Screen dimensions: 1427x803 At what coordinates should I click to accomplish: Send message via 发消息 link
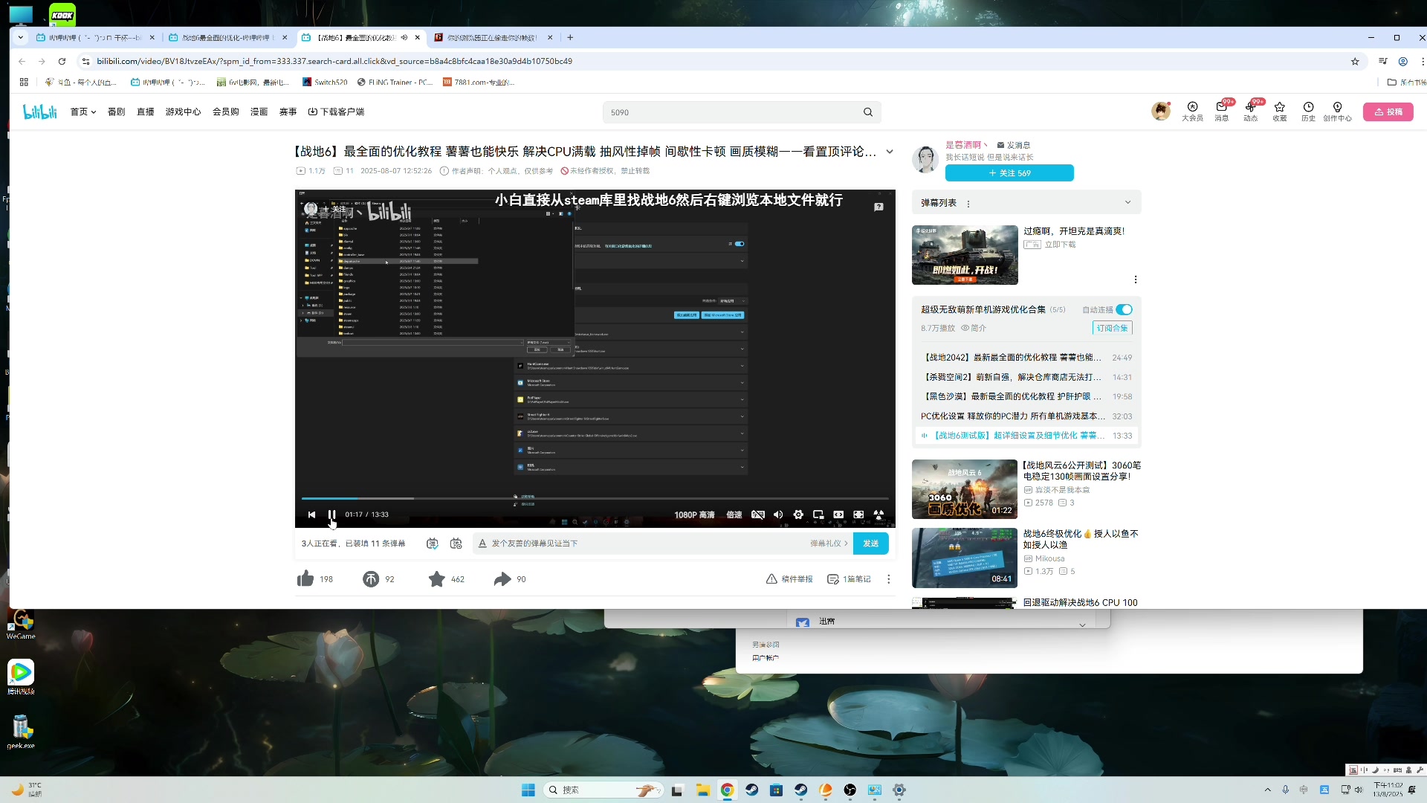[1014, 145]
